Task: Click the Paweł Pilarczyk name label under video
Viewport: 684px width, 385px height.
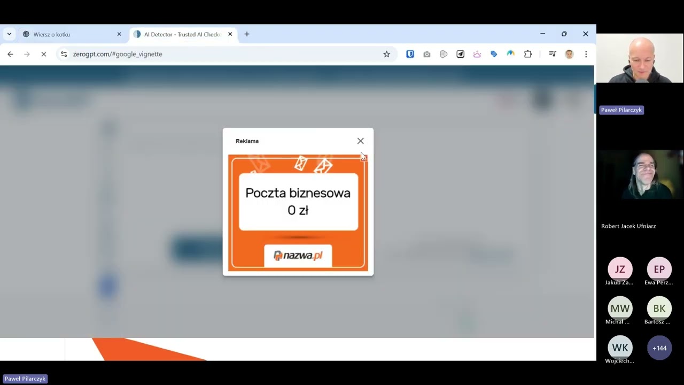Action: 621,110
